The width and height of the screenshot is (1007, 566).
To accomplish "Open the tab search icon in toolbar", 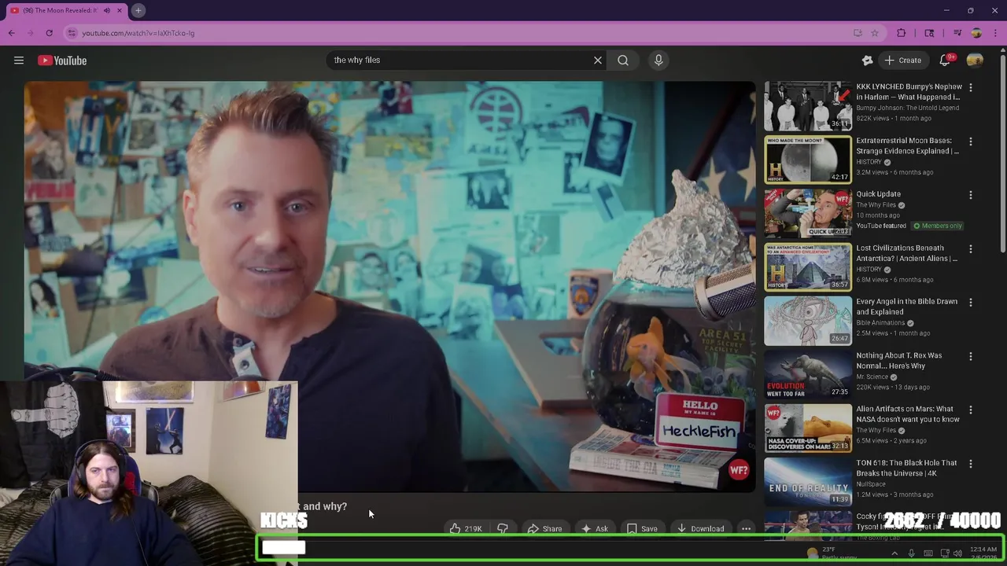I will tap(929, 33).
